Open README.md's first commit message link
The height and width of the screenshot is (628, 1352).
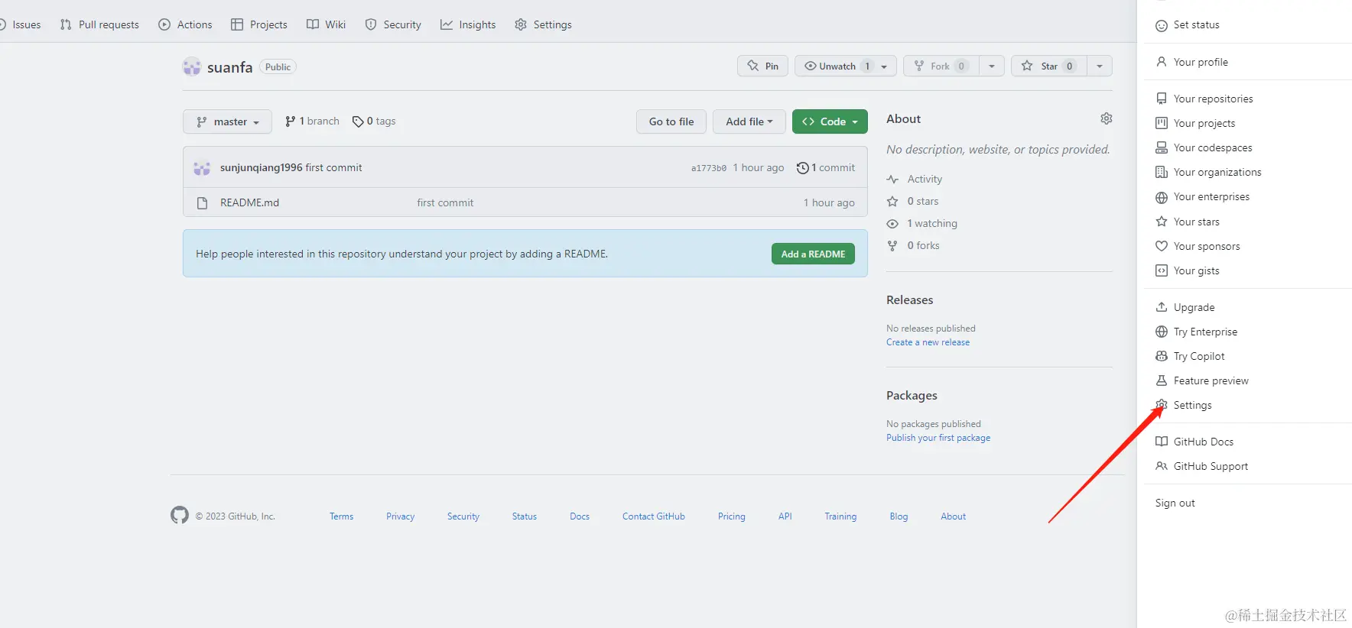[x=445, y=202]
